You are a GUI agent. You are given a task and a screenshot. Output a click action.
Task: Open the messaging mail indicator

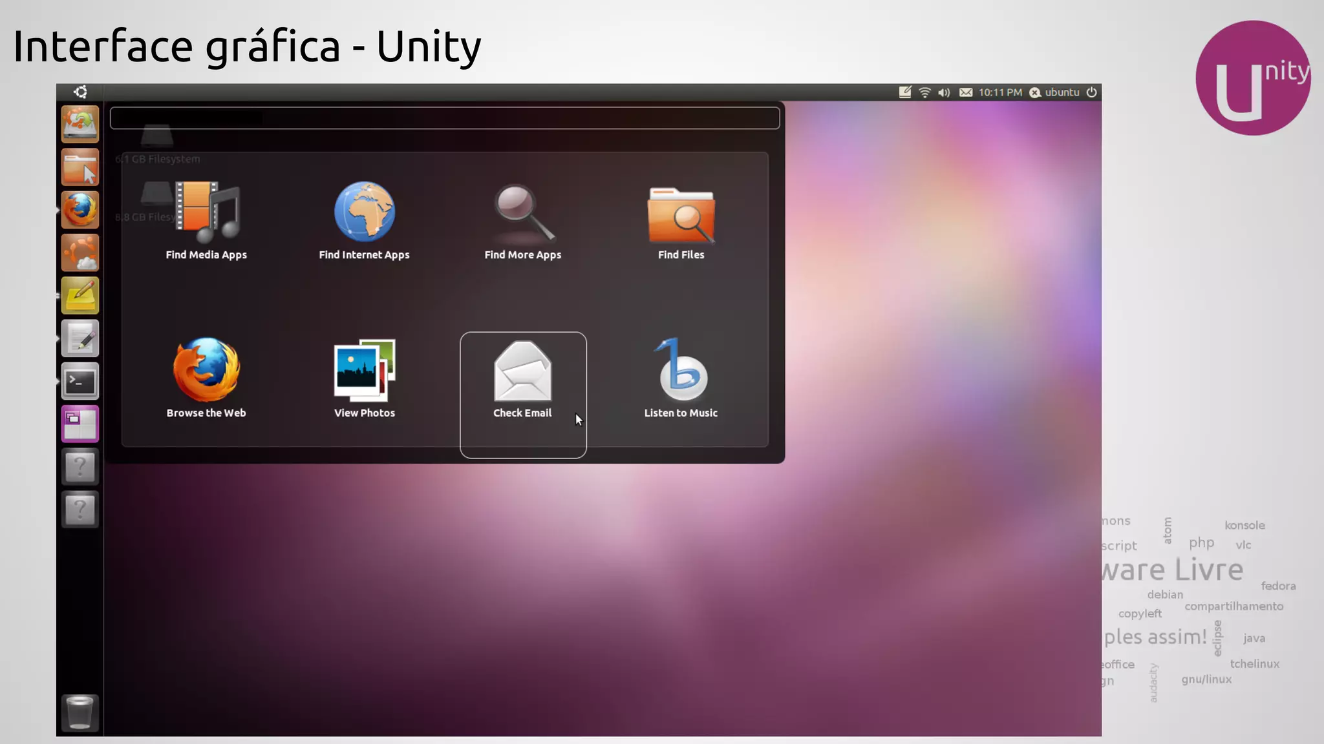(x=966, y=92)
